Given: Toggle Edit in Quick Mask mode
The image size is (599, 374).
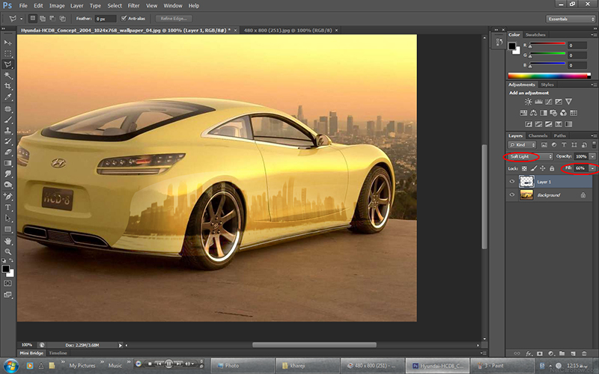Looking at the screenshot, I should pyautogui.click(x=7, y=283).
